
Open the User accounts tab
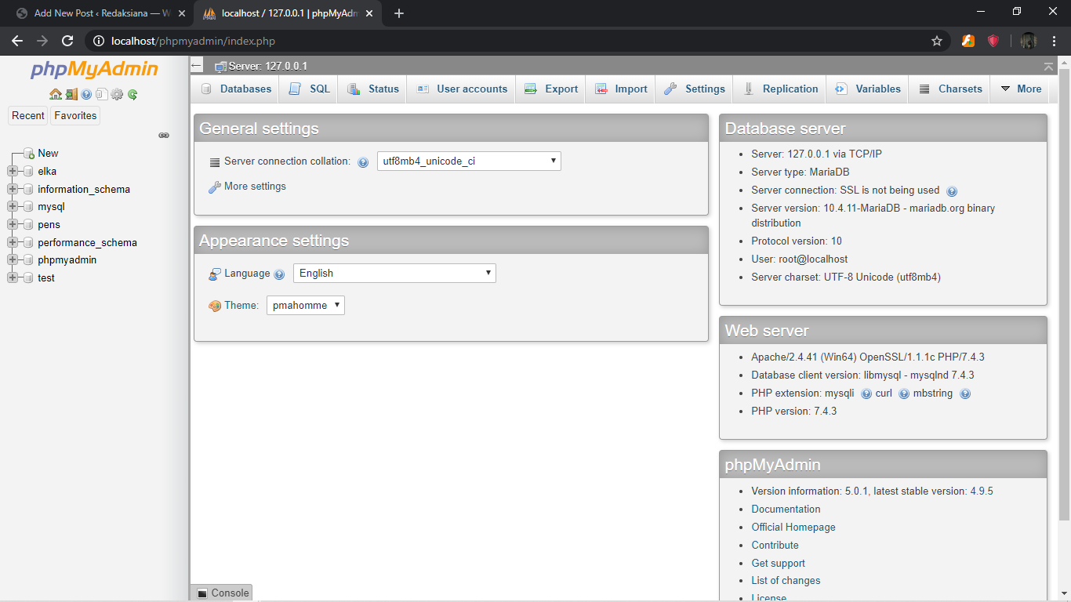point(462,89)
